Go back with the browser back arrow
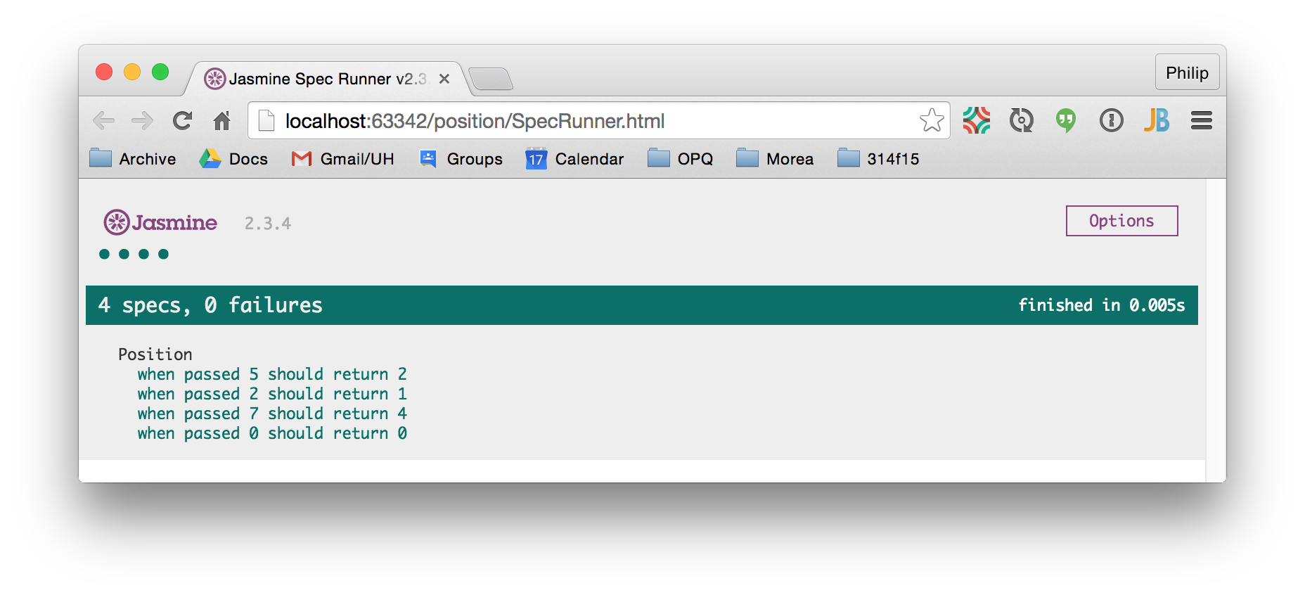The image size is (1305, 595). [x=103, y=121]
